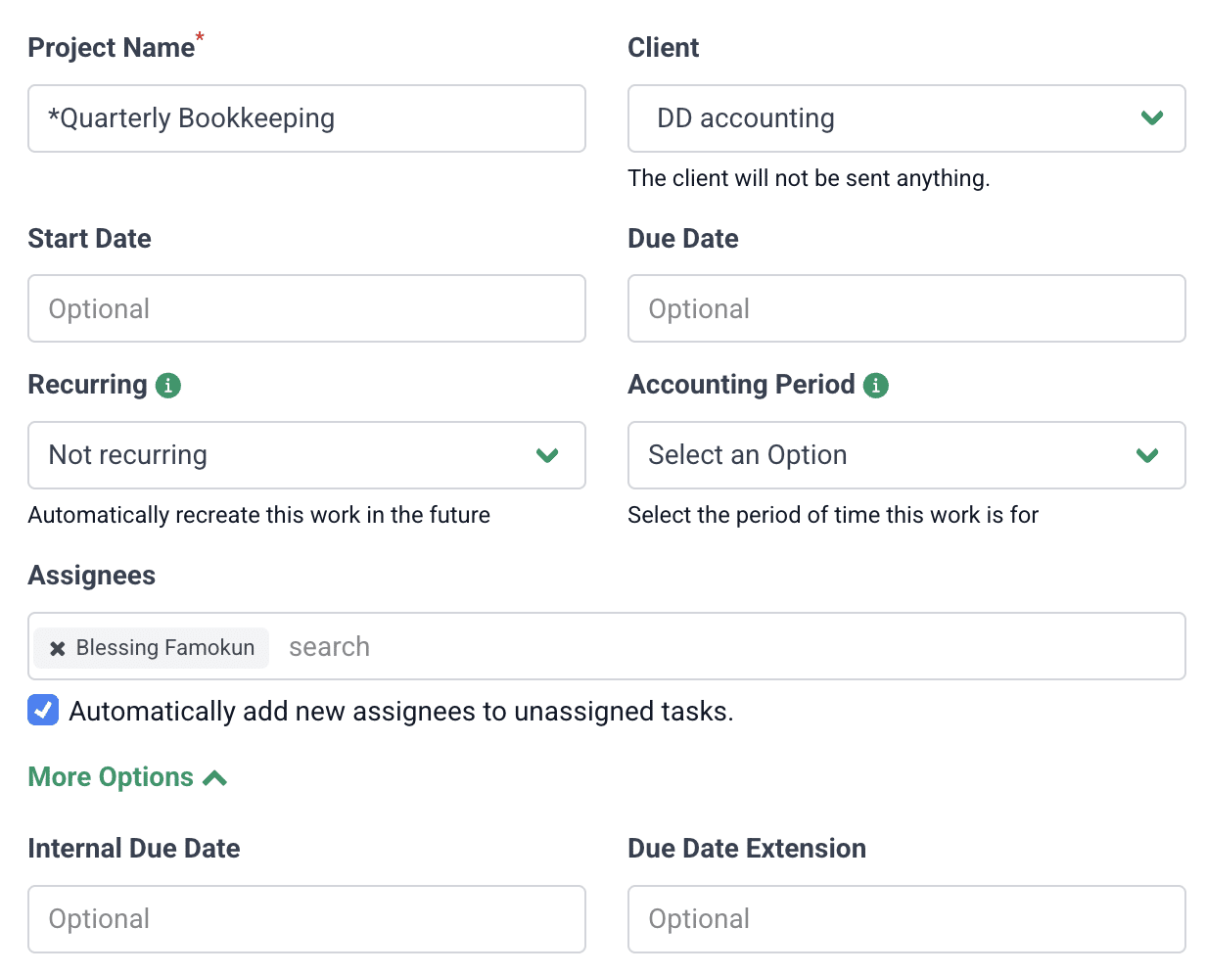The height and width of the screenshot is (975, 1206).
Task: Open the Recurring dropdown set to Not recurring
Action: coord(306,455)
